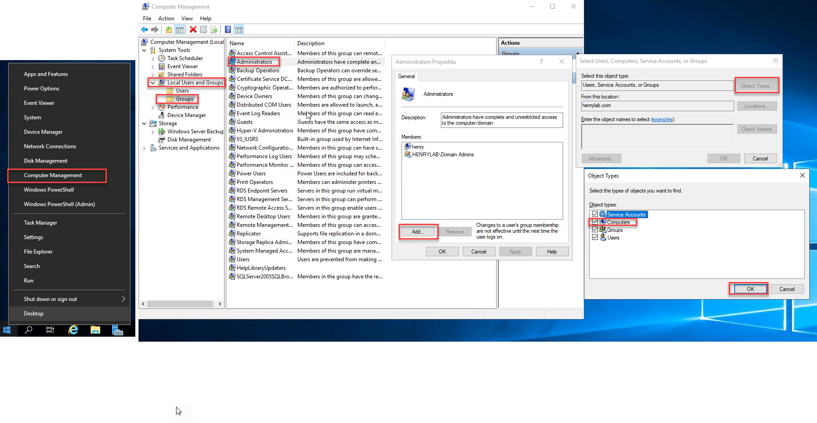Click the taskbar search magnifier icon
Image resolution: width=817 pixels, height=423 pixels.
29,330
